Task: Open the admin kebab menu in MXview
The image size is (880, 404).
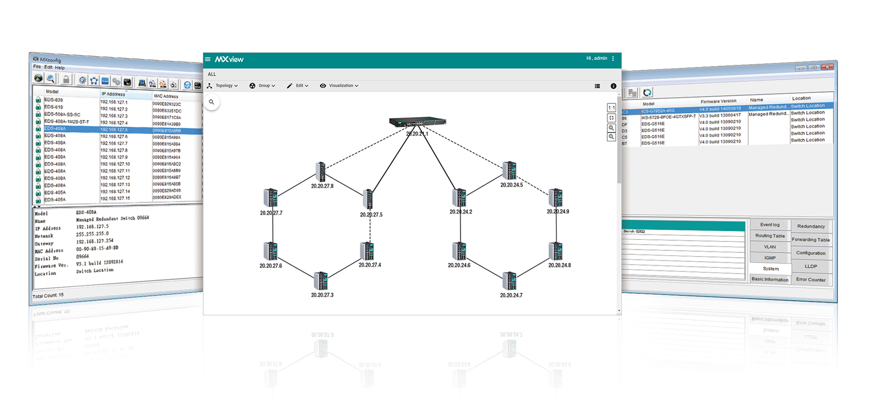Action: pos(613,58)
